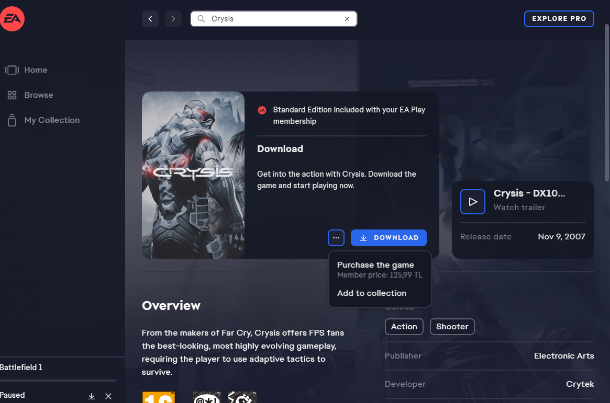Click the vertical scrollbar thumb
Image resolution: width=610 pixels, height=403 pixels.
click(607, 103)
